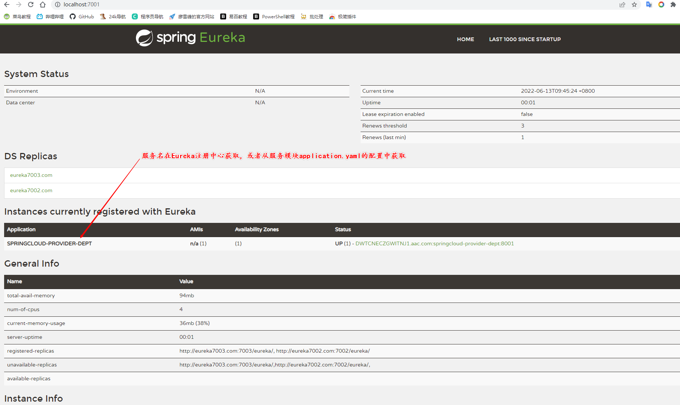Click the Availability Zones column header
Image resolution: width=680 pixels, height=405 pixels.
pos(256,229)
